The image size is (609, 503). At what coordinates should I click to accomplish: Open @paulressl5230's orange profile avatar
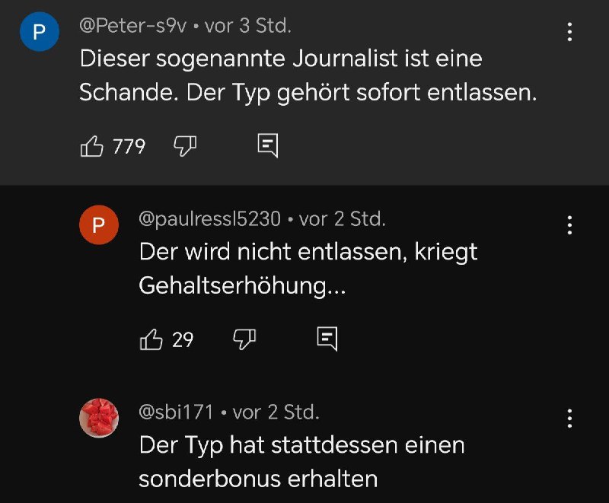[x=99, y=225]
